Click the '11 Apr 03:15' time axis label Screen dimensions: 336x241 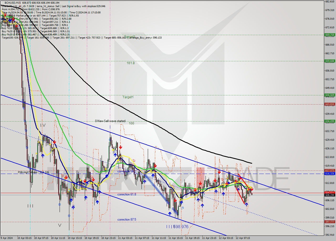(125, 238)
